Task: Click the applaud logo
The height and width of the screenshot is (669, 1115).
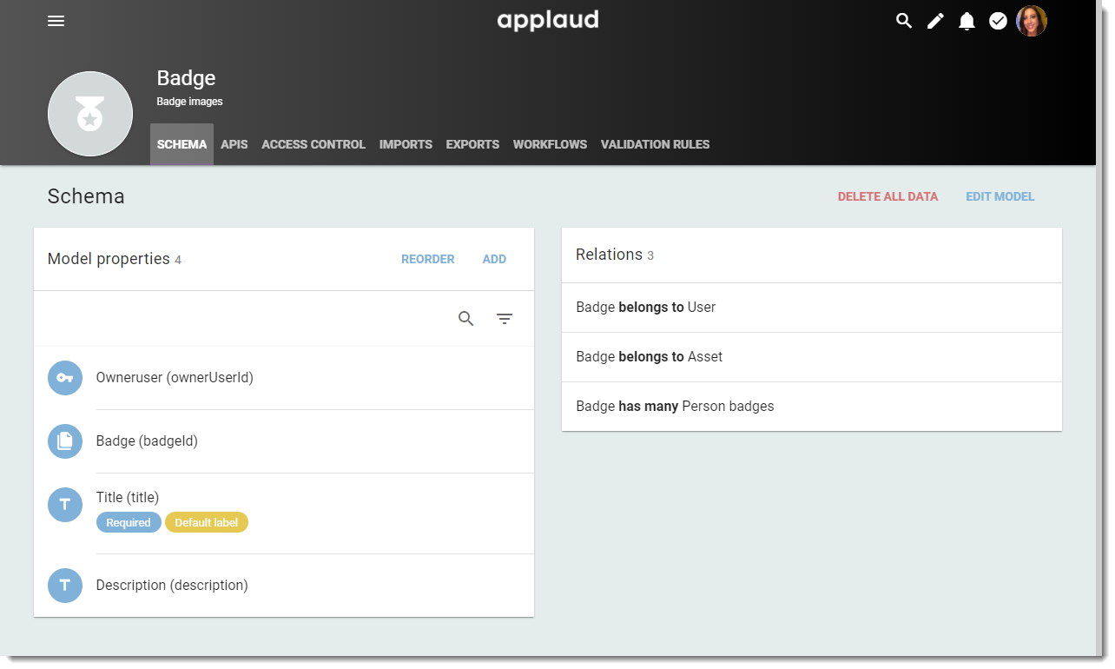Action: [x=548, y=20]
